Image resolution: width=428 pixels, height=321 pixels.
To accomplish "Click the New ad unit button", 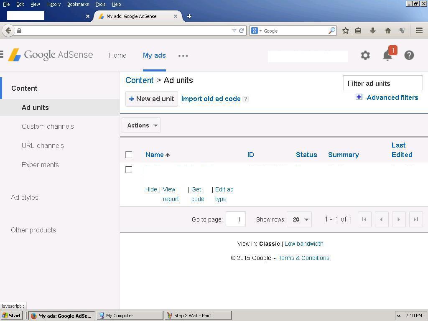I will pos(151,99).
